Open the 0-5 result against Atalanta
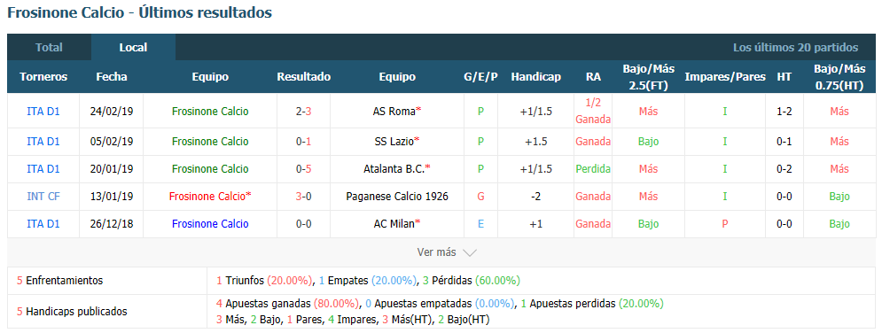This screenshot has height=333, width=882. pos(304,168)
